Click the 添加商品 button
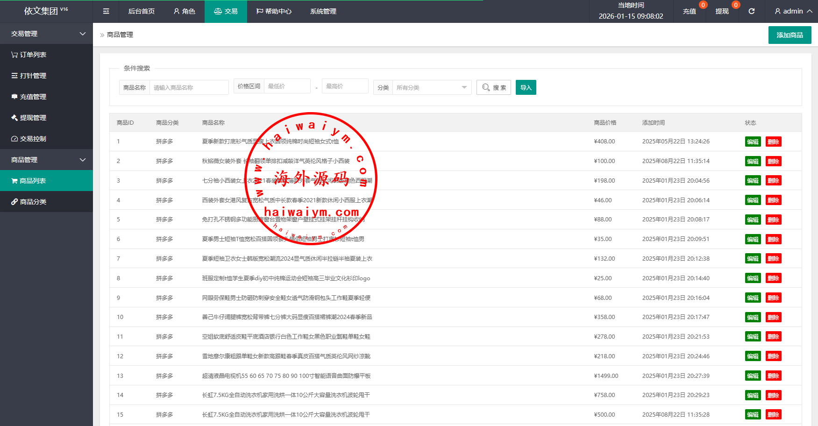Image resolution: width=818 pixels, height=426 pixels. (x=790, y=35)
